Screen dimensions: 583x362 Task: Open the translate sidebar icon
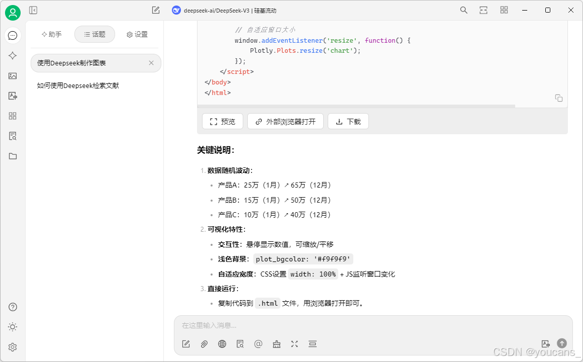point(13,96)
